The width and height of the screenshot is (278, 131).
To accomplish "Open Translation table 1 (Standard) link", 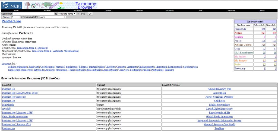I will click(x=32, y=48).
